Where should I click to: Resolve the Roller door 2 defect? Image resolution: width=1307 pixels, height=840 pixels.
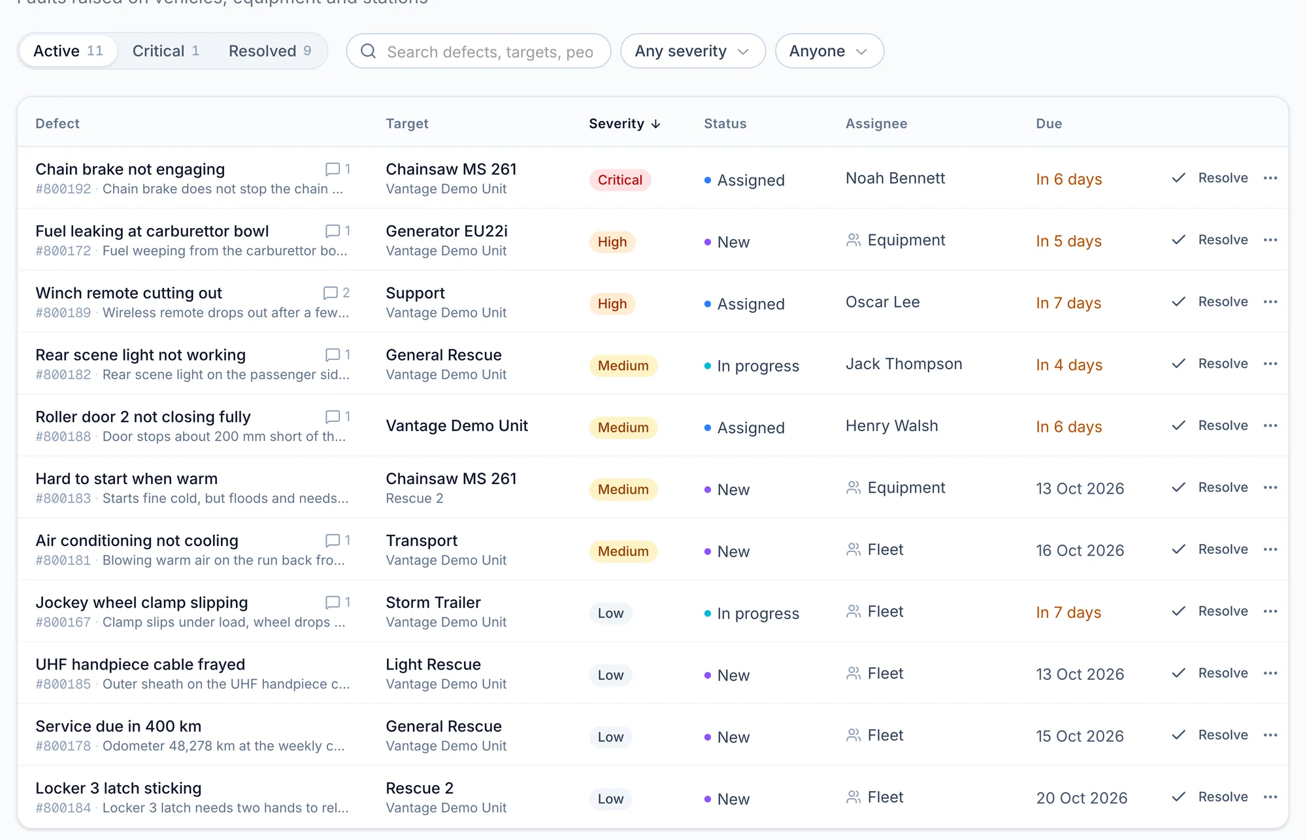coord(1210,425)
